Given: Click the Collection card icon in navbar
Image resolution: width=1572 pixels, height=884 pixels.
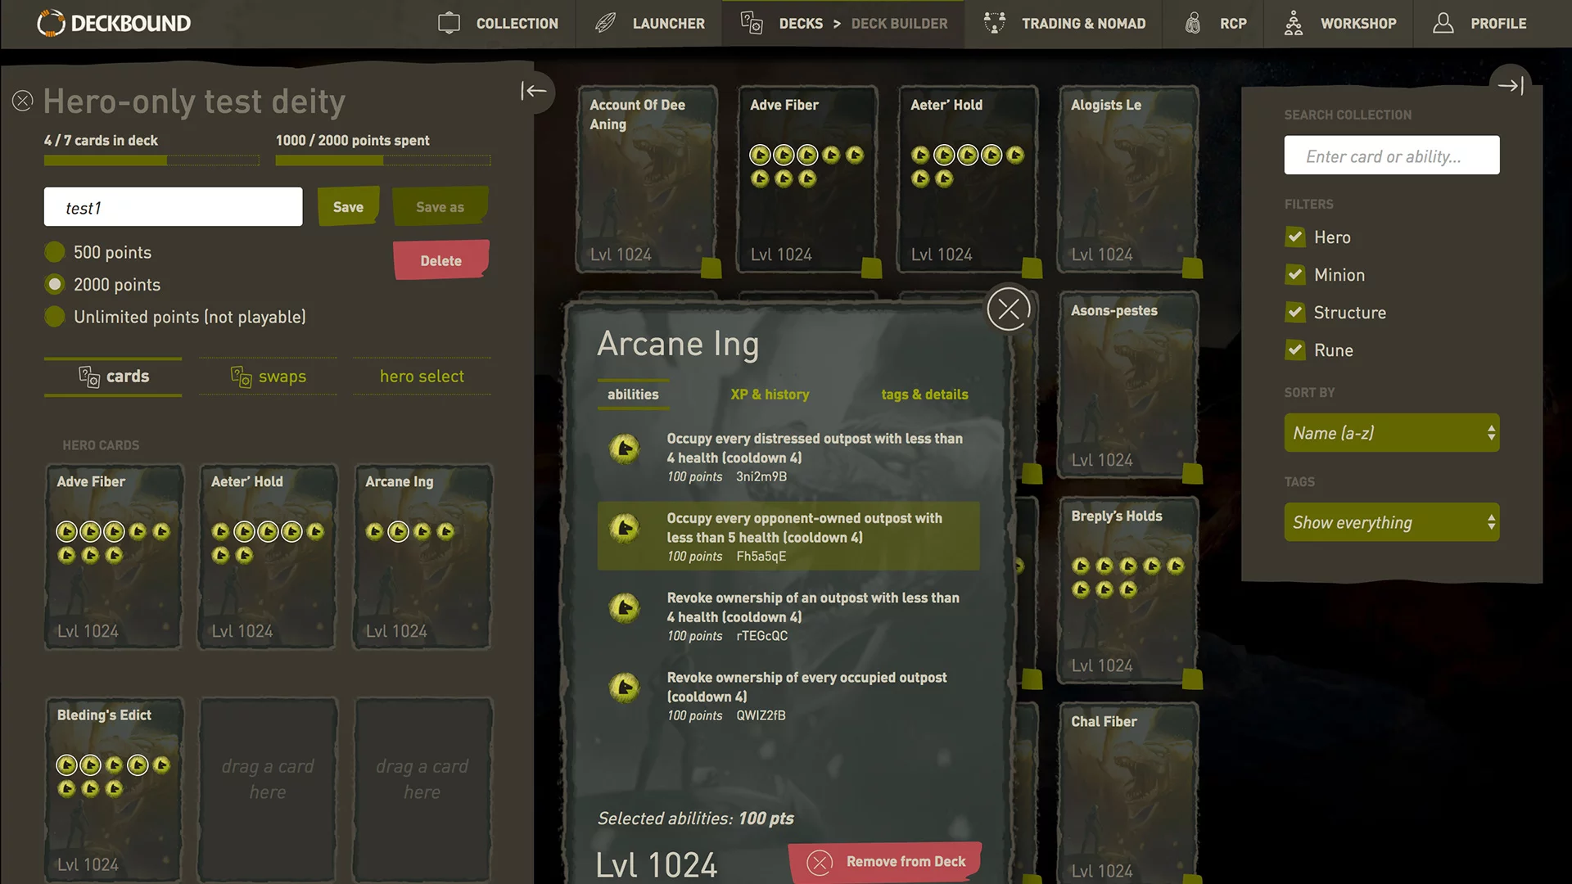Looking at the screenshot, I should [x=449, y=23].
